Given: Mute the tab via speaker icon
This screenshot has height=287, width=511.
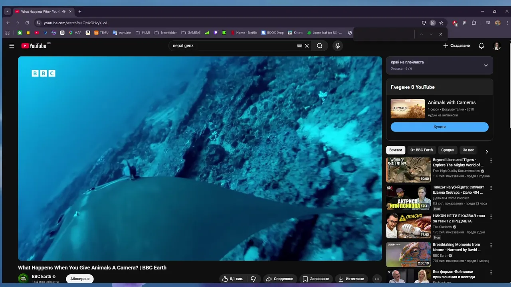Looking at the screenshot, I should [x=64, y=12].
